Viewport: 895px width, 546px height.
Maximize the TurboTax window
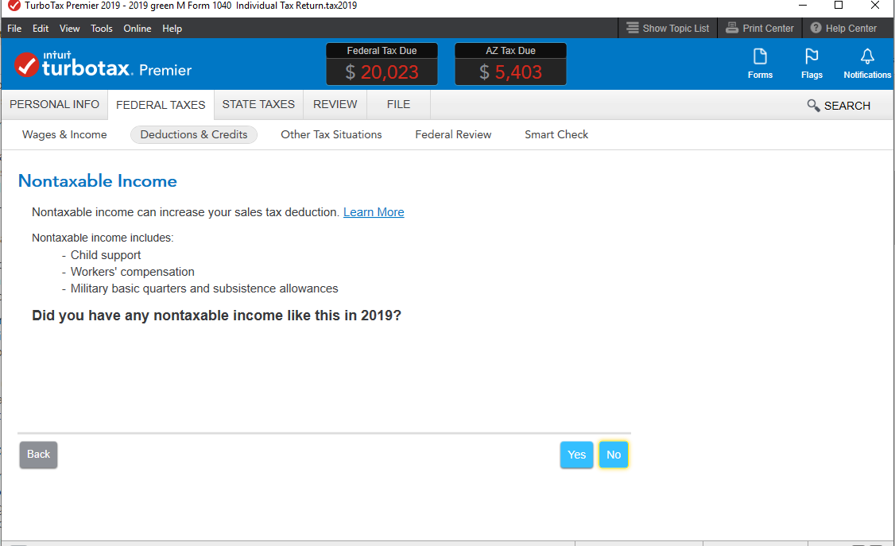(x=839, y=6)
